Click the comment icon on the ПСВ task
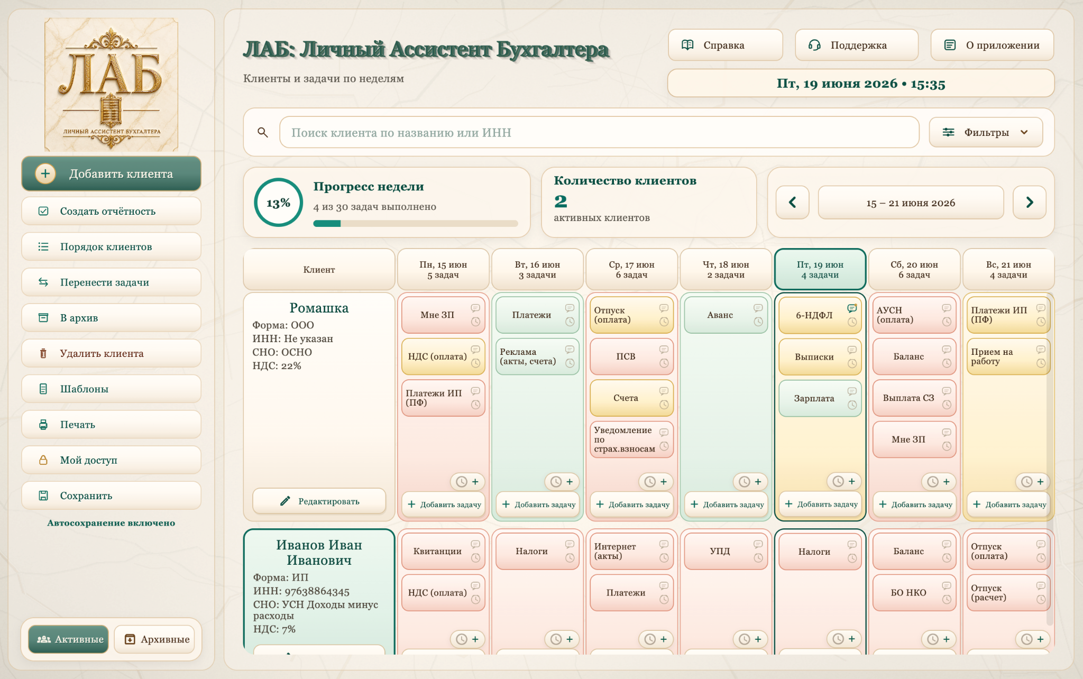 point(664,350)
